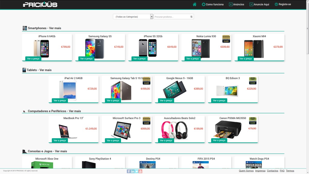Click Ver o preço for Nokia Lumia 930
Image resolution: width=309 pixels, height=174 pixels.
pyautogui.click(x=193, y=59)
